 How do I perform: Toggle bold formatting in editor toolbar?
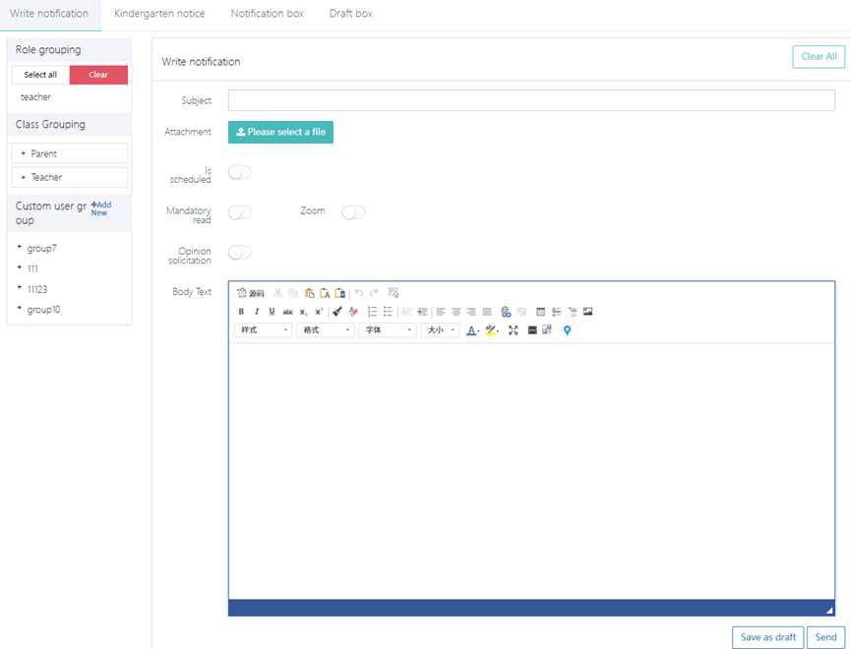[x=241, y=312]
